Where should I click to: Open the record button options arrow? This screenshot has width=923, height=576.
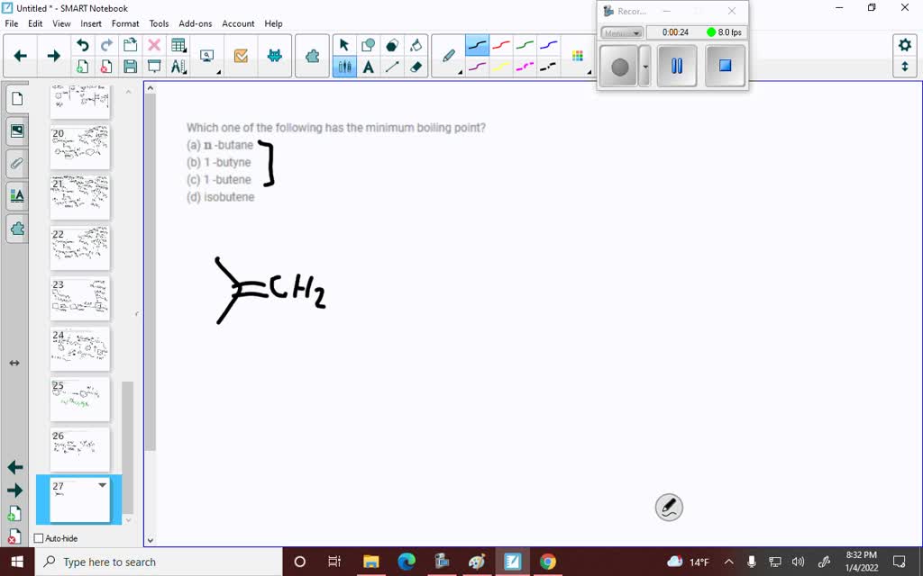[x=645, y=67]
